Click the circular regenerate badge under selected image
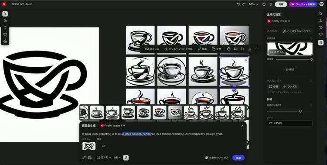Image resolution: width=327 pixels, height=165 pixels. click(x=234, y=90)
